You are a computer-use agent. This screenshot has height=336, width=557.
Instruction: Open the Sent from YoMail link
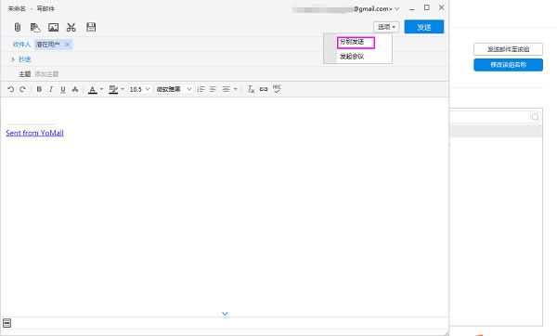click(35, 133)
